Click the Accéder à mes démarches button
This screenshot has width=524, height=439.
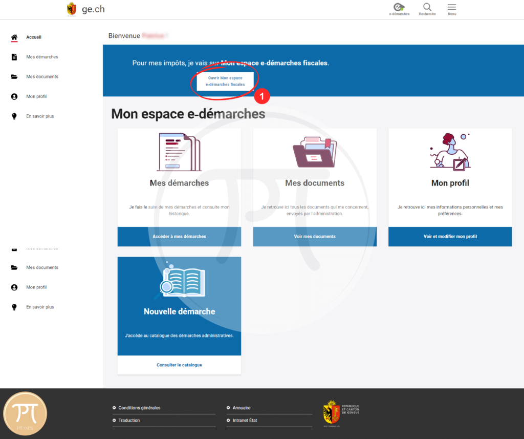coord(179,236)
